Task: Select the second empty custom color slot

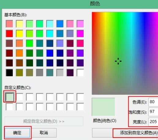Action: [x=20, y=97]
